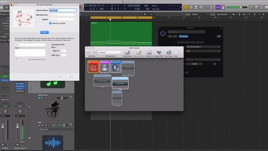
Task: Record-enable the ARP Divine track
Action: [x=46, y=98]
